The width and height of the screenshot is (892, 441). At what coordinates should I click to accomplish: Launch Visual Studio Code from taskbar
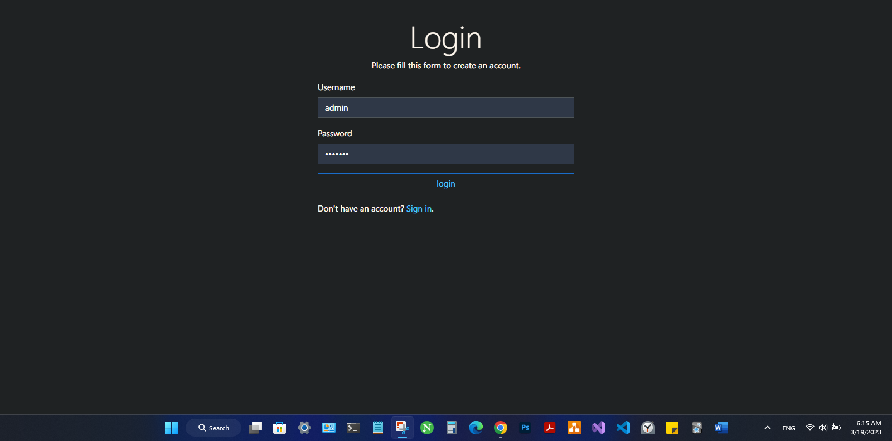point(623,428)
